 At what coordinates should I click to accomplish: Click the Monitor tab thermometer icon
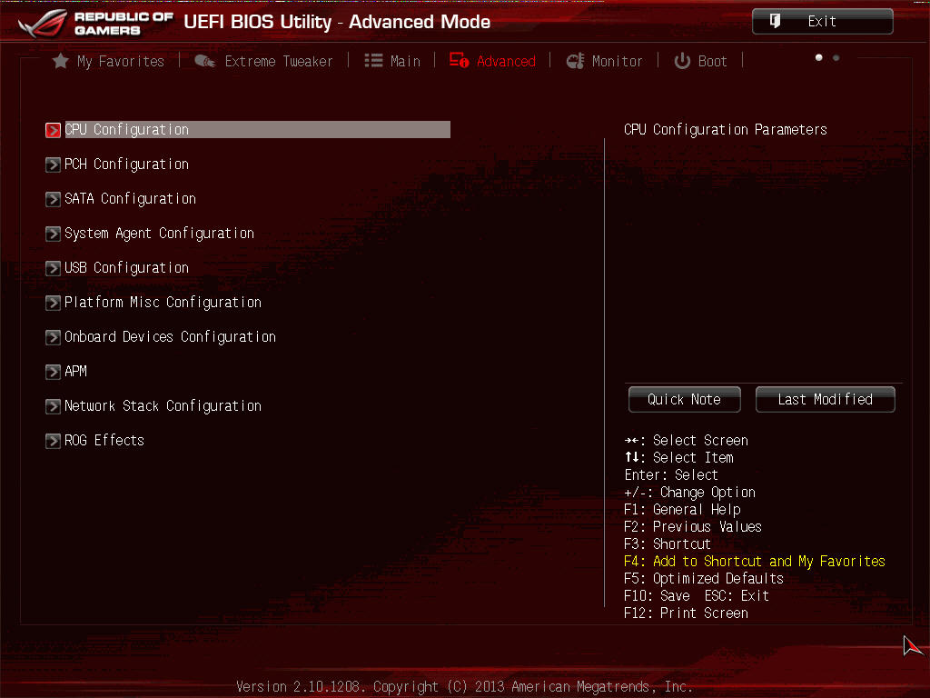coord(575,61)
